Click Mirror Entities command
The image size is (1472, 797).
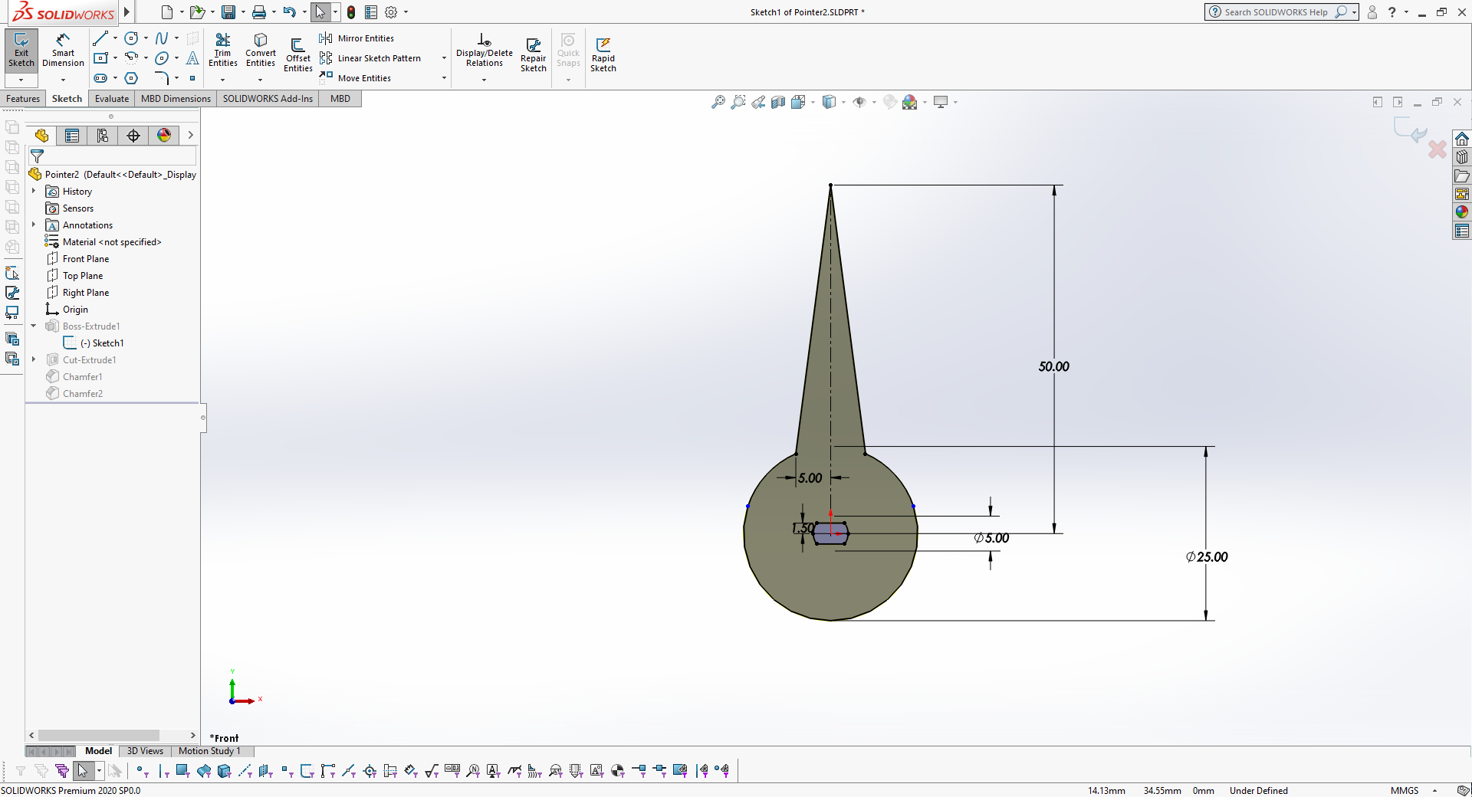pyautogui.click(x=357, y=38)
